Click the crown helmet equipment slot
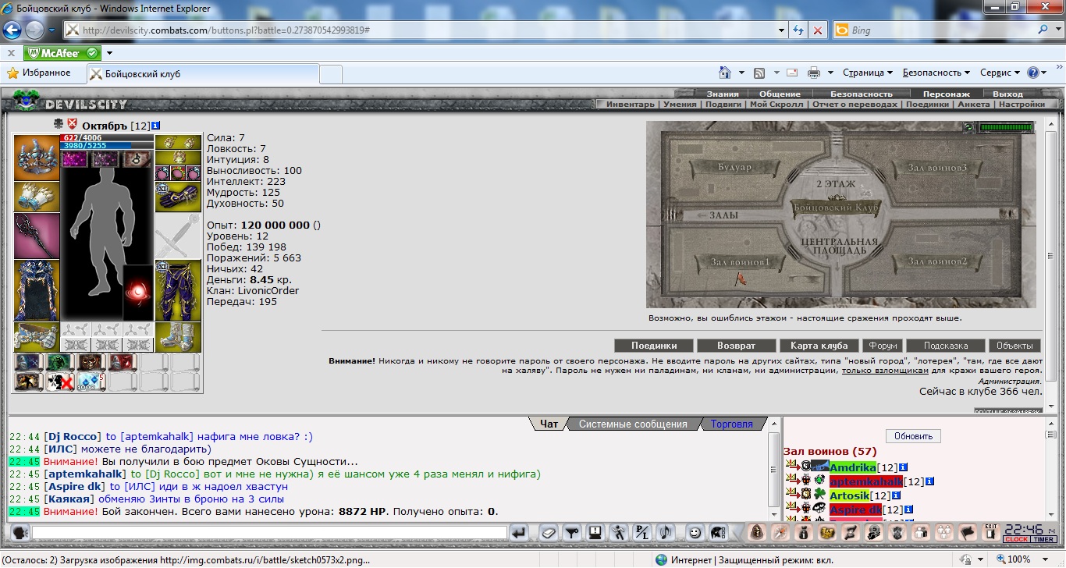This screenshot has width=1066, height=568. [37, 158]
